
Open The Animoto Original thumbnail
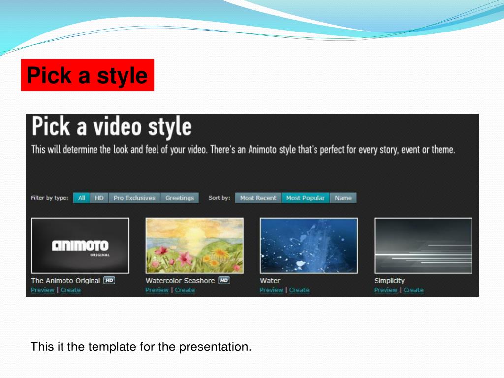pyautogui.click(x=80, y=245)
